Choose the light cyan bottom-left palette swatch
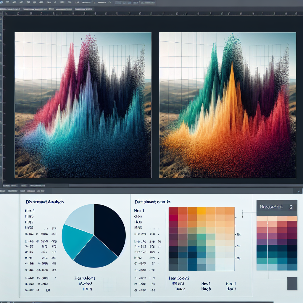The image size is (303, 303). pos(262,267)
